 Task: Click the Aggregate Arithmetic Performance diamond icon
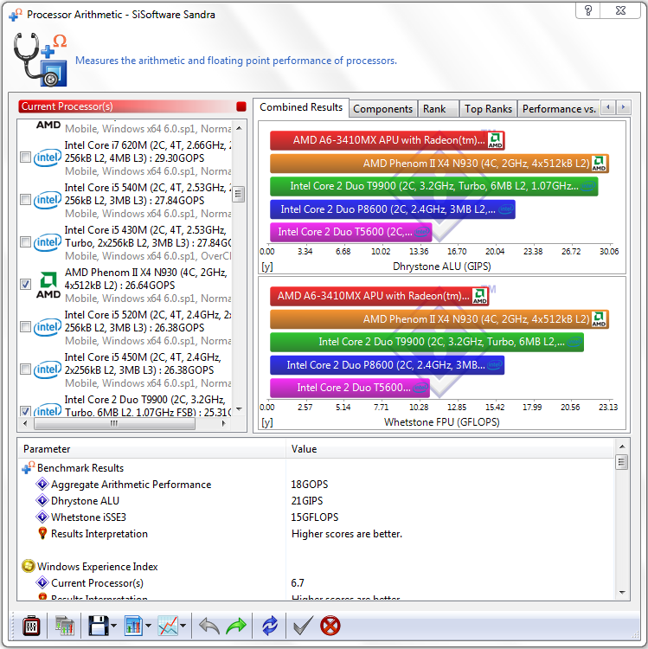(x=42, y=484)
